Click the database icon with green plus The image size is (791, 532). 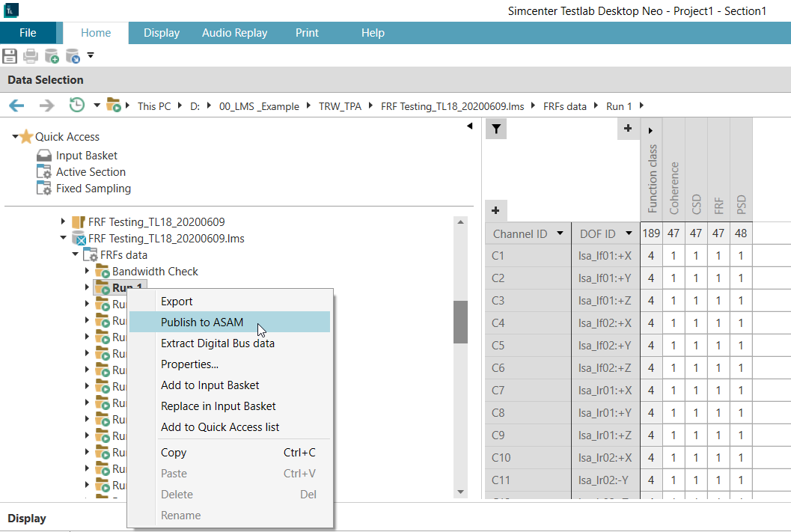(x=52, y=55)
